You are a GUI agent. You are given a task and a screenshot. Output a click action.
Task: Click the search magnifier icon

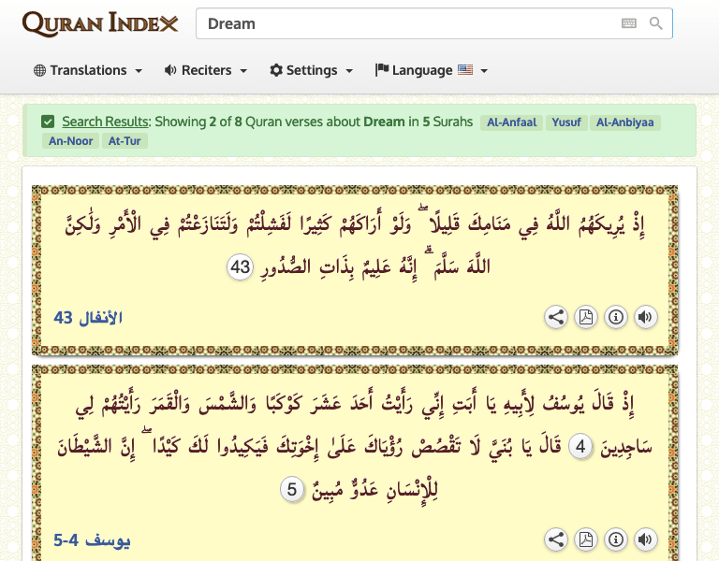coord(656,23)
